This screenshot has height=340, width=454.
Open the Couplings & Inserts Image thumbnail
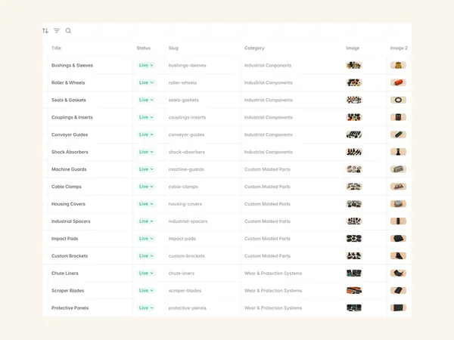354,117
